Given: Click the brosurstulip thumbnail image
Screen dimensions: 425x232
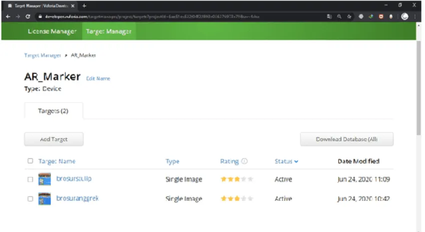Looking at the screenshot, I should (44, 179).
